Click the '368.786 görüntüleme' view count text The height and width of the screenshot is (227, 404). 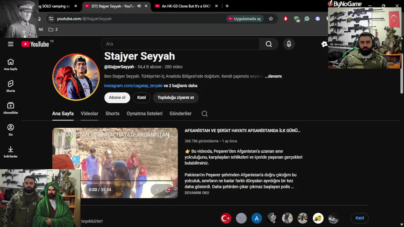pyautogui.click(x=202, y=141)
